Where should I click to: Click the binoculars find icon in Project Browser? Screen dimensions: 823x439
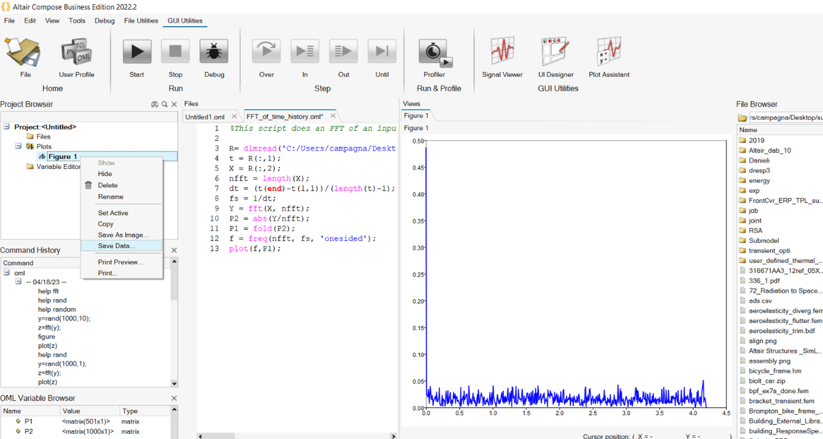tap(155, 104)
